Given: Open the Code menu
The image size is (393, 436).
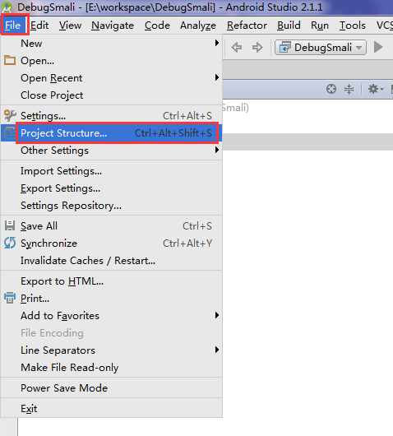Looking at the screenshot, I should coord(157,26).
